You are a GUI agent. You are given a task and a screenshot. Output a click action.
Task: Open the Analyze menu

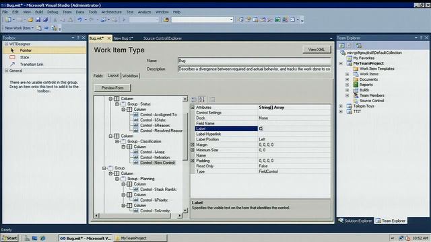click(144, 12)
